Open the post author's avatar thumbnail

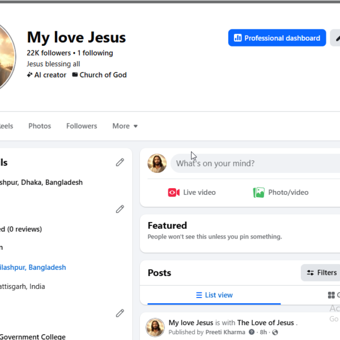click(155, 328)
